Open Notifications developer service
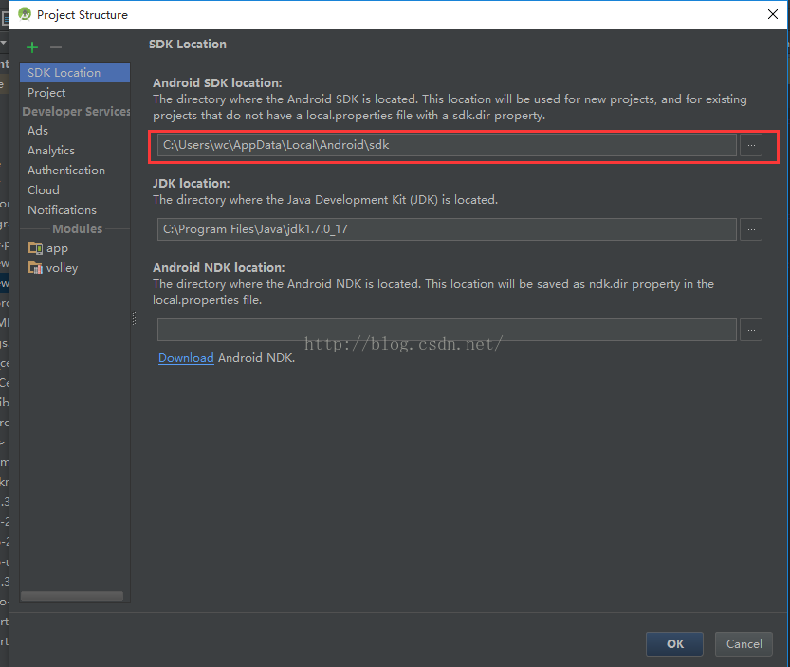The image size is (790, 667). [62, 210]
